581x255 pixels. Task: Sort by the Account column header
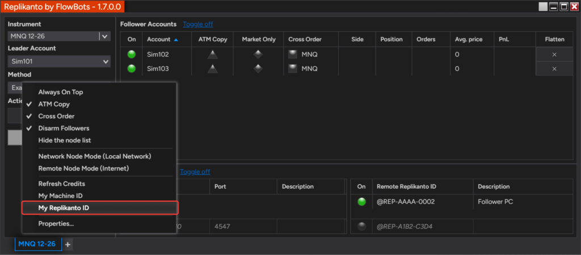pos(166,39)
